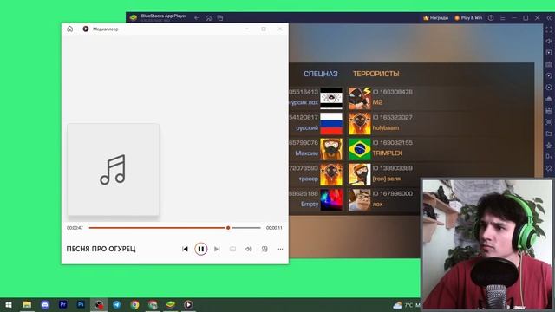
Task: Click the avatar of player M2
Action: (x=360, y=98)
